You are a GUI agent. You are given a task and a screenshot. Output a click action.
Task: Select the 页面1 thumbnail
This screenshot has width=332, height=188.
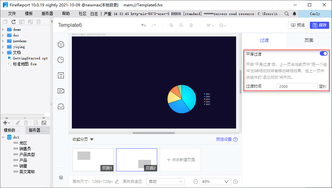93,160
